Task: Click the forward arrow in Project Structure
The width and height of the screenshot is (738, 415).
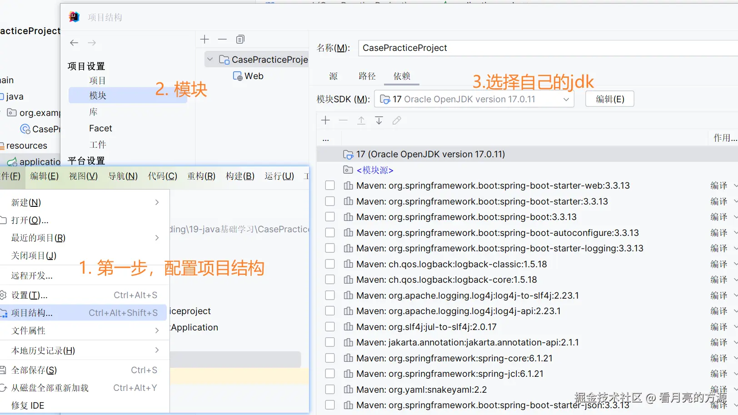Action: [x=92, y=43]
